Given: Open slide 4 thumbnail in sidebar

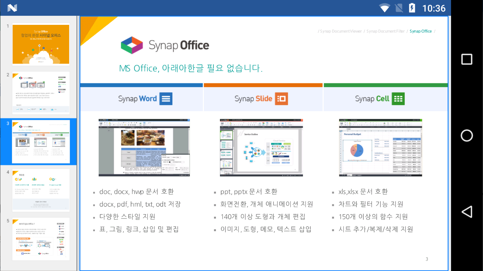Looking at the screenshot, I should tap(41, 190).
